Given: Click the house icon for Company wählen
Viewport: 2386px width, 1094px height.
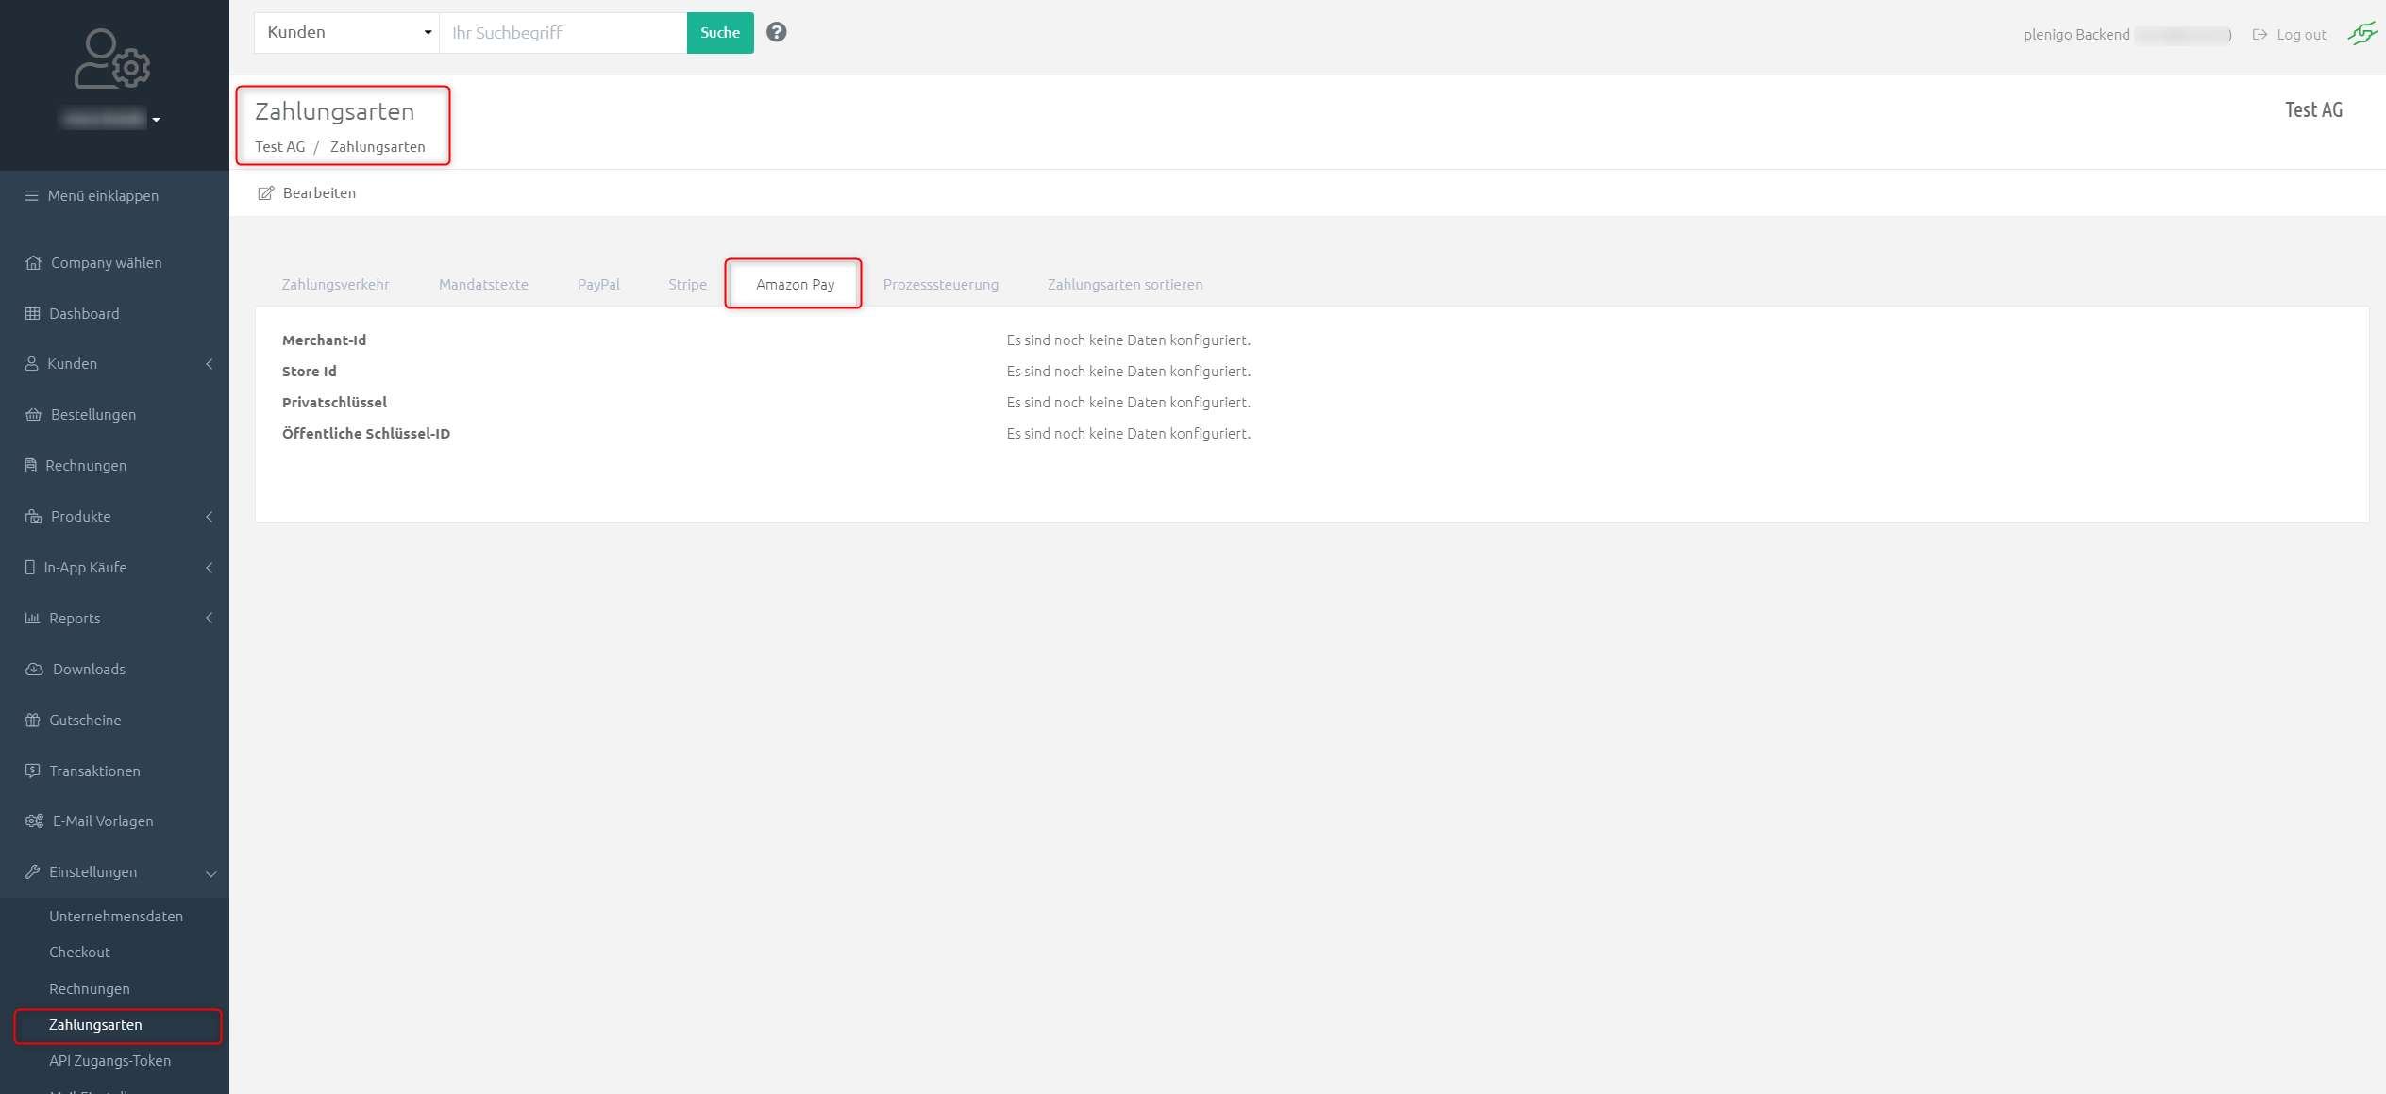Looking at the screenshot, I should [x=34, y=263].
